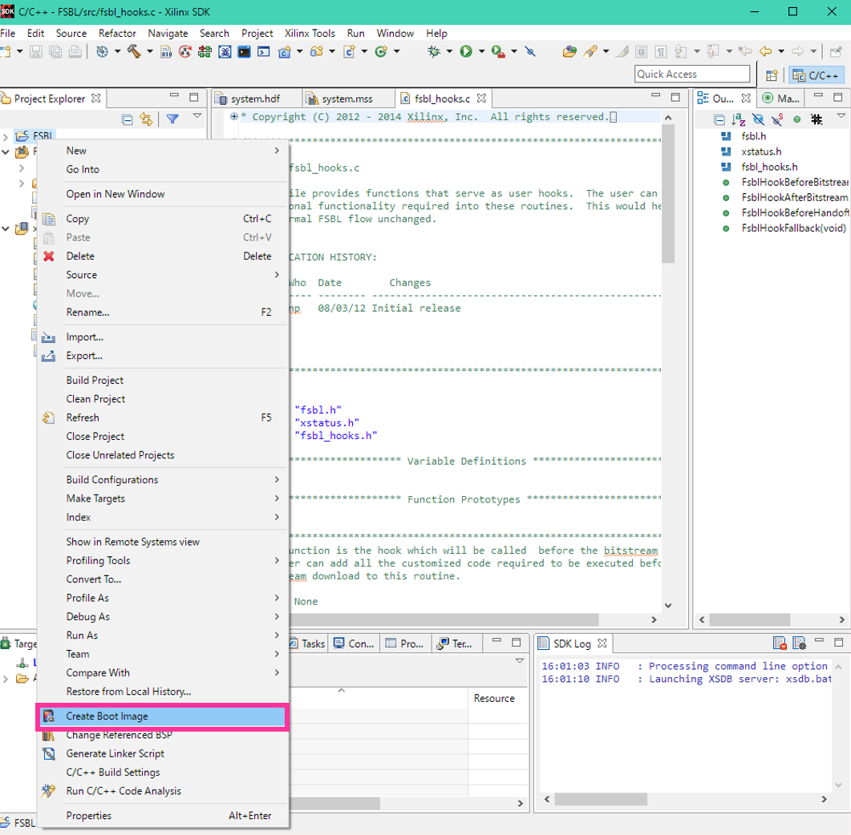Click the Group Includes hash outline icon

pos(817,119)
